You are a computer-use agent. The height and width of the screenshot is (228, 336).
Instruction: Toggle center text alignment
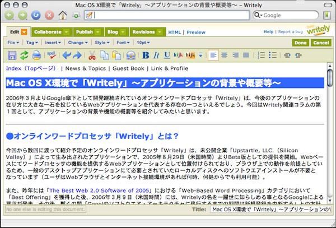click(225, 55)
